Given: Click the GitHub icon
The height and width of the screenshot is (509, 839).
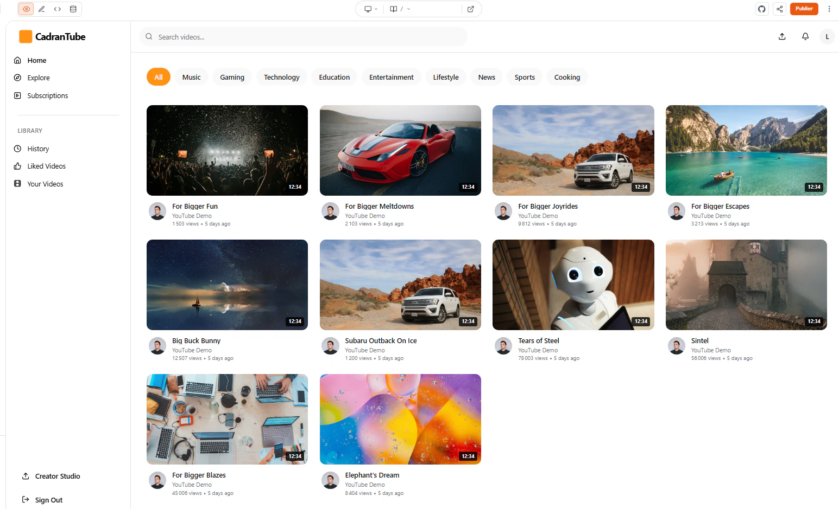Looking at the screenshot, I should (762, 9).
